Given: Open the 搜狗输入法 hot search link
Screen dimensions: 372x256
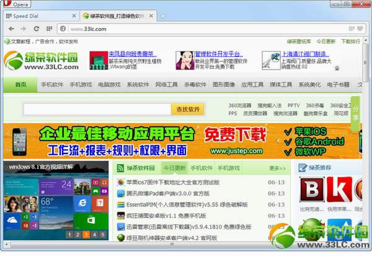Looking at the screenshot, I should tap(270, 105).
